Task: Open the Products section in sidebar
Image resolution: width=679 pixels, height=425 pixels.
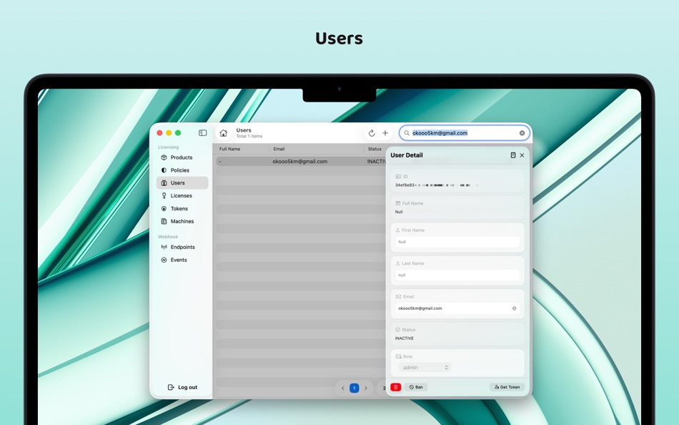Action: coord(176,157)
